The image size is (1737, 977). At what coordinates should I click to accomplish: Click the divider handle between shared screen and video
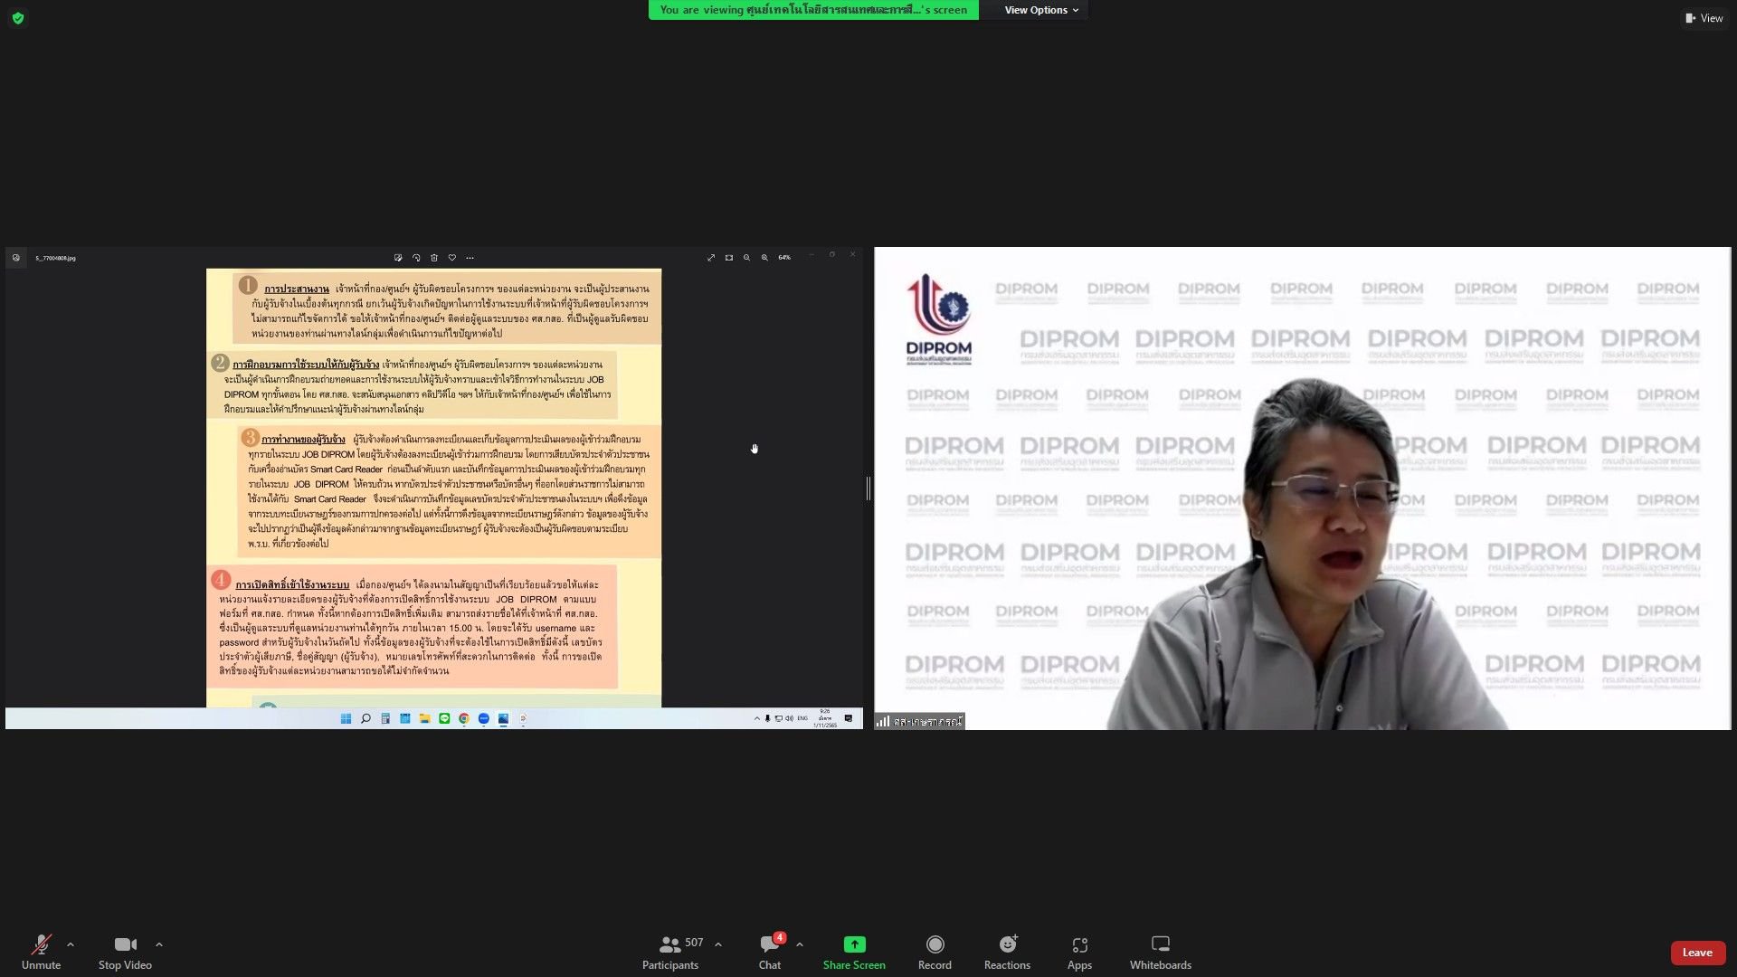coord(868,488)
